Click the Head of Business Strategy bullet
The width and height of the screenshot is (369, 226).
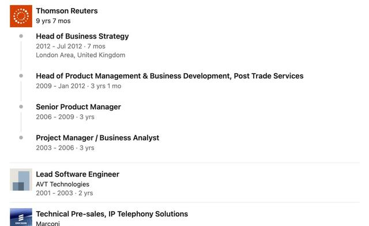pos(21,36)
